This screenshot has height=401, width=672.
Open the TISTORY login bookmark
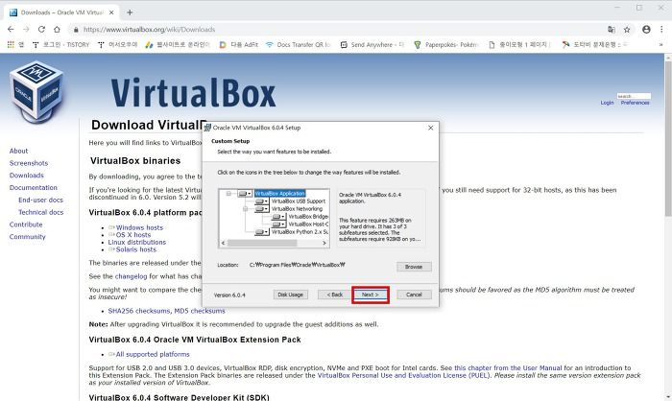[x=60, y=44]
